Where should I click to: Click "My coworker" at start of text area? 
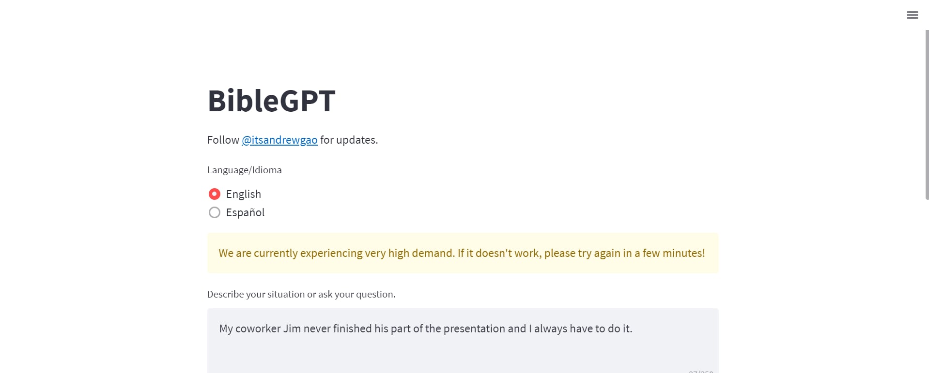click(x=248, y=328)
